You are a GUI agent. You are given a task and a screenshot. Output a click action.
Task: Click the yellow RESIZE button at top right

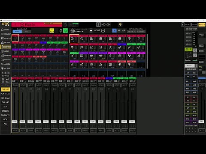click(202, 25)
